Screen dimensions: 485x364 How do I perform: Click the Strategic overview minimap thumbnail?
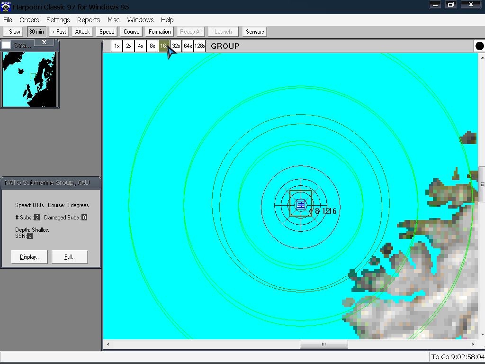click(x=29, y=79)
